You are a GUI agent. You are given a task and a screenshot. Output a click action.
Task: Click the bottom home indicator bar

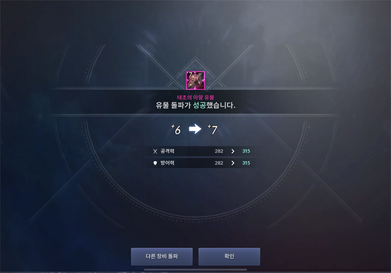tap(195, 270)
